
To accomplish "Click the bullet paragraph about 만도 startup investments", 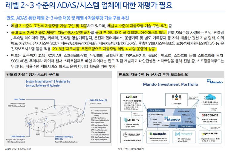I will click(117, 61).
